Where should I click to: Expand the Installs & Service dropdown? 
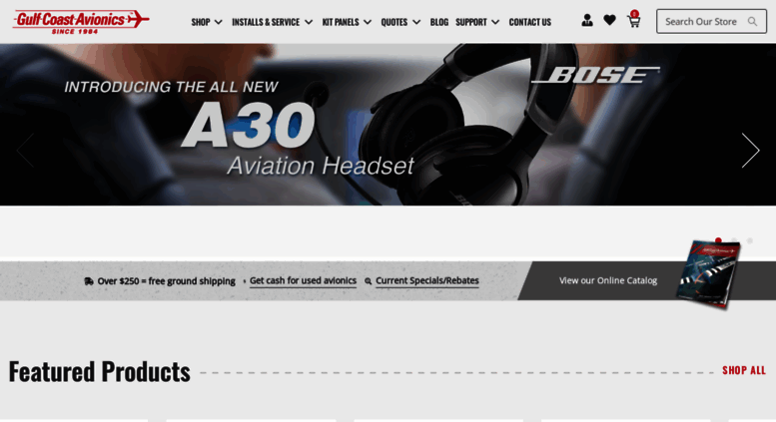[x=273, y=22]
